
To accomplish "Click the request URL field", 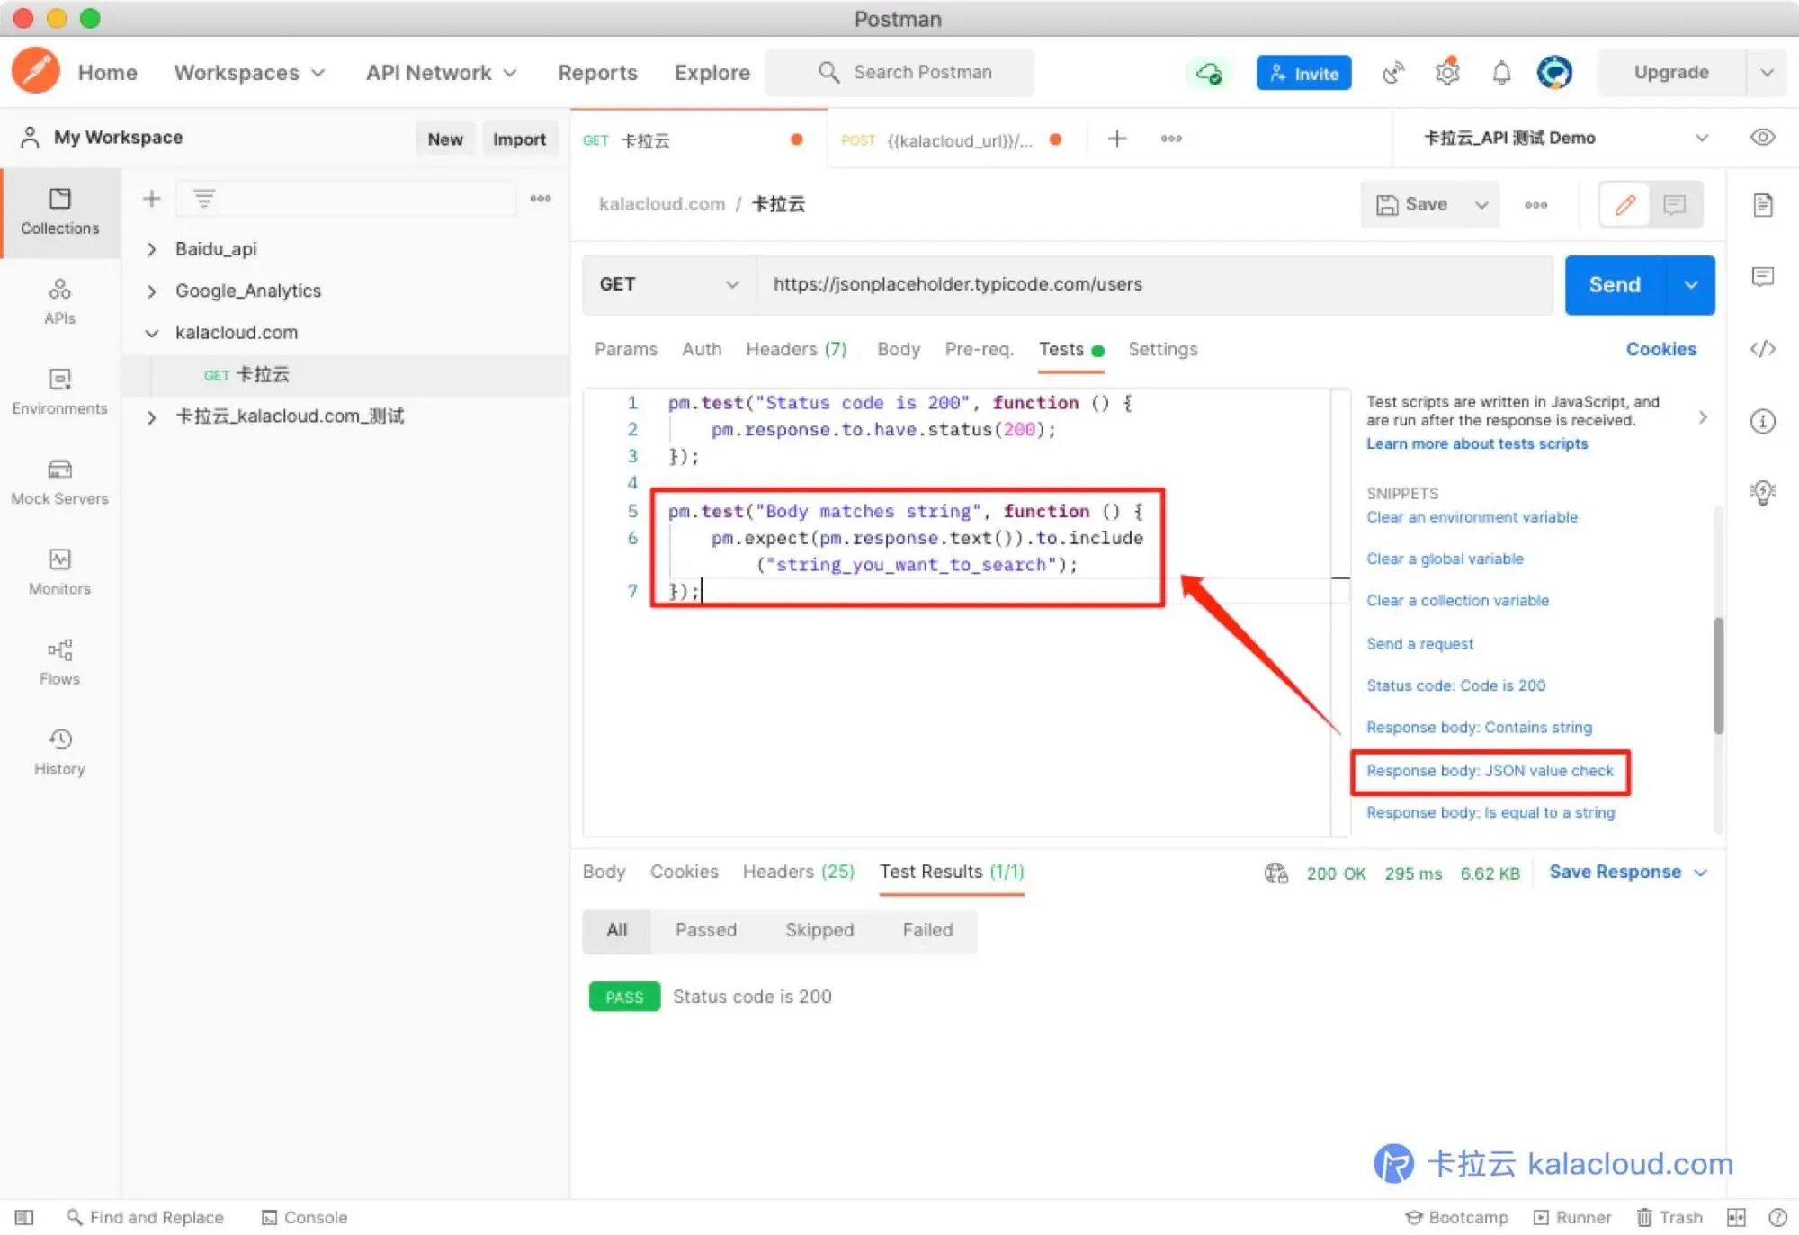I will pyautogui.click(x=1156, y=284).
